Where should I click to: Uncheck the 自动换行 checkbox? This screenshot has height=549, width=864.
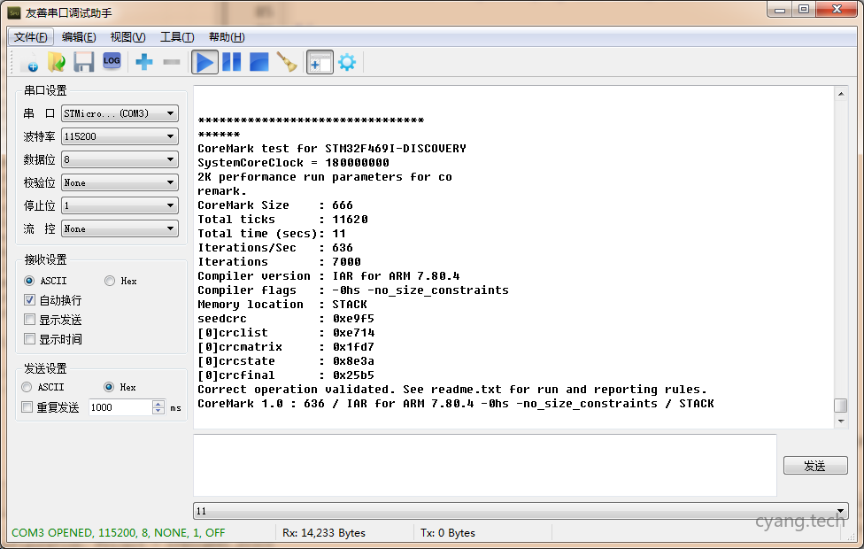tap(30, 300)
